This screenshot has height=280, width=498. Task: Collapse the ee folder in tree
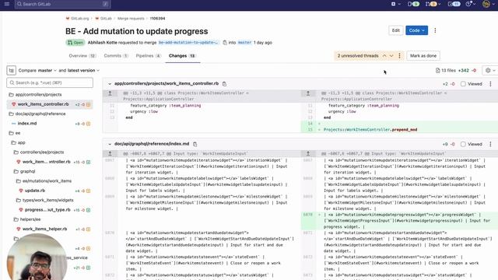[50, 133]
